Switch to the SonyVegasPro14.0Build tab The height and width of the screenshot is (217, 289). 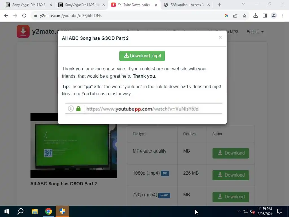point(81,5)
